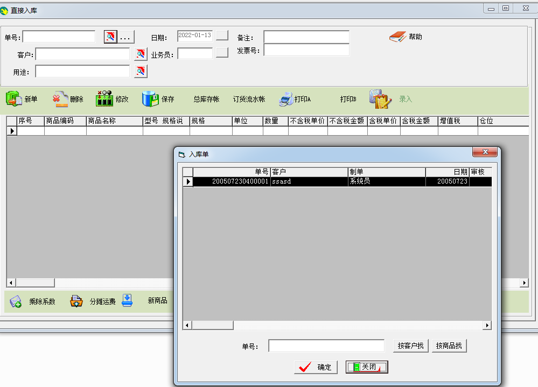Click the 制单 column header in dialog
This screenshot has height=387, width=538.
(x=387, y=172)
